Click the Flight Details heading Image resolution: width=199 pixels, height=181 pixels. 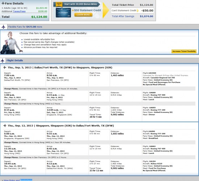(15, 61)
